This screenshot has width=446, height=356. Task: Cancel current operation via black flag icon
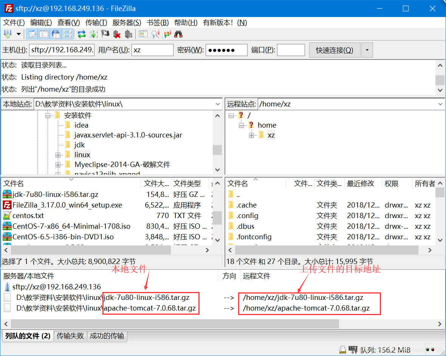[x=105, y=34]
